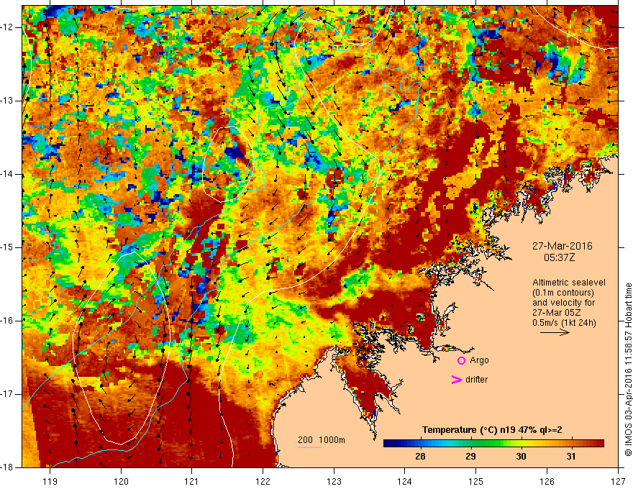Click the time label 05:37Z
Screen dimensions: 633x489
point(559,257)
